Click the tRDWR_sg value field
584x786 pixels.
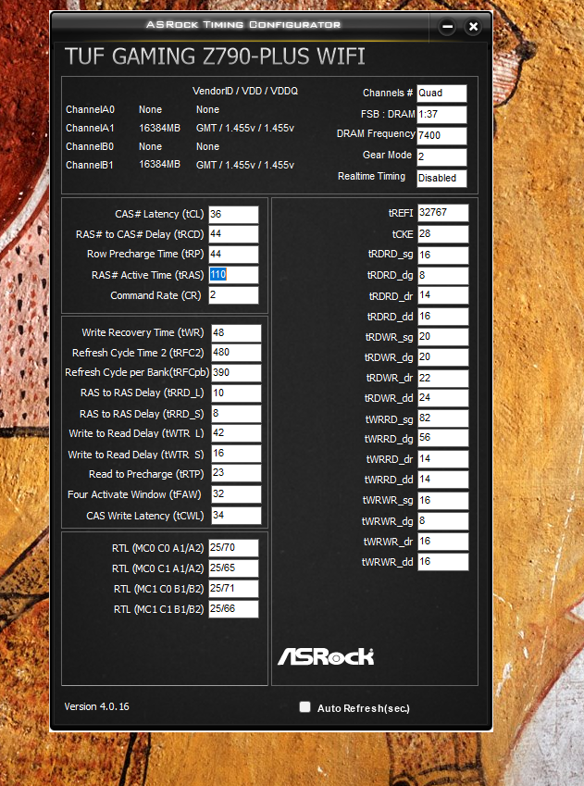(443, 337)
